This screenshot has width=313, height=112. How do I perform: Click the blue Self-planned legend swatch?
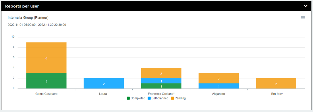point(149,98)
